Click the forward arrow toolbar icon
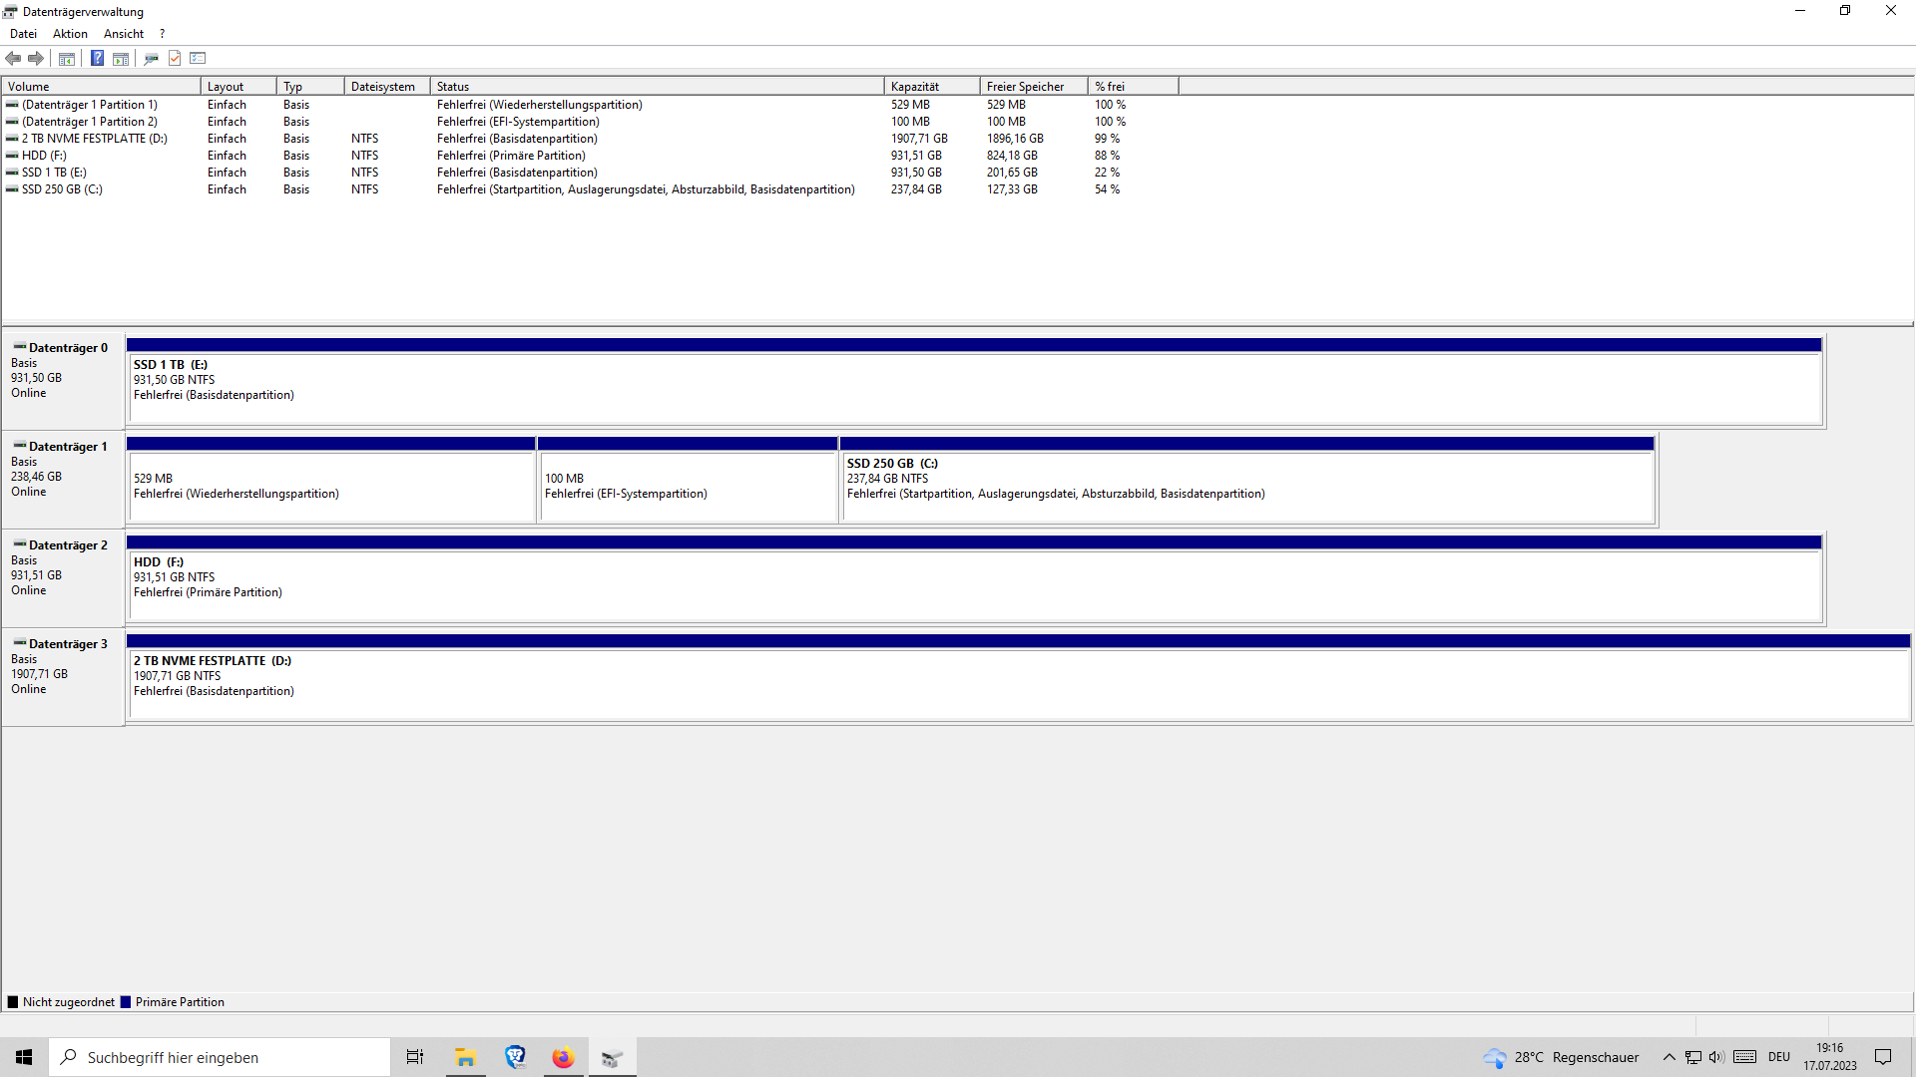 coord(36,58)
